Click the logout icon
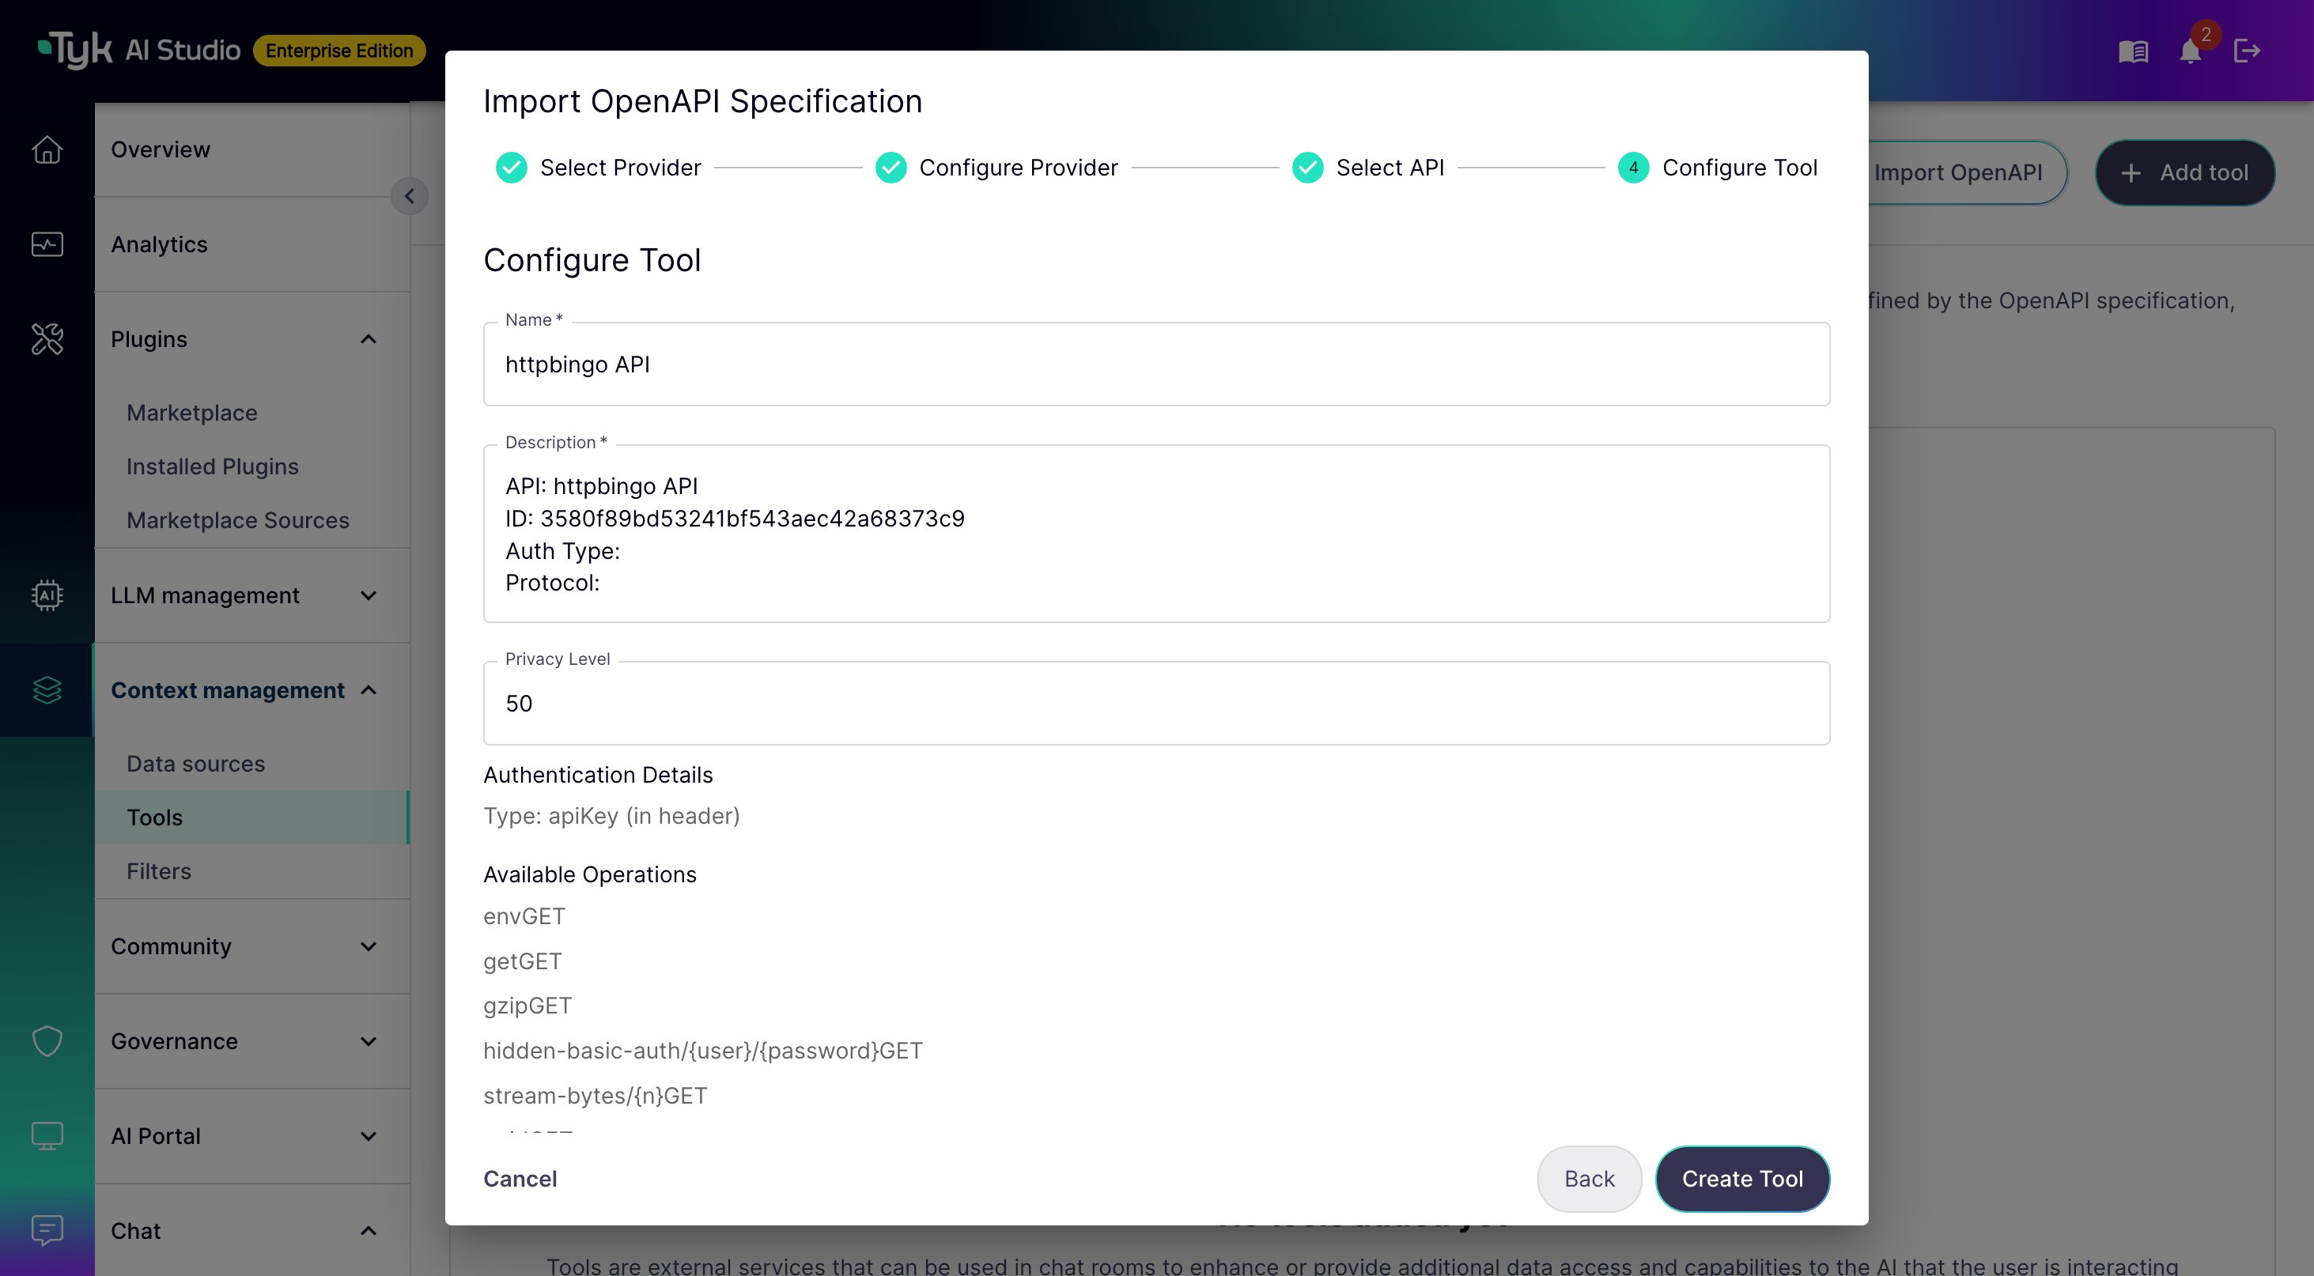Screen dimensions: 2314x1276 pos(2247,51)
